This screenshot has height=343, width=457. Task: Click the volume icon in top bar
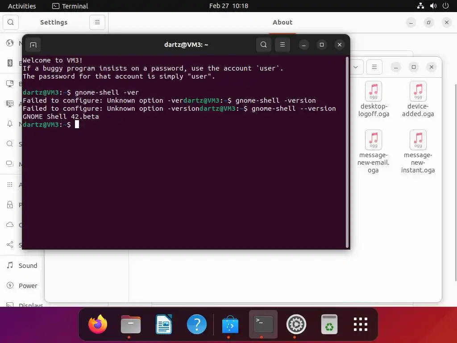point(433,6)
